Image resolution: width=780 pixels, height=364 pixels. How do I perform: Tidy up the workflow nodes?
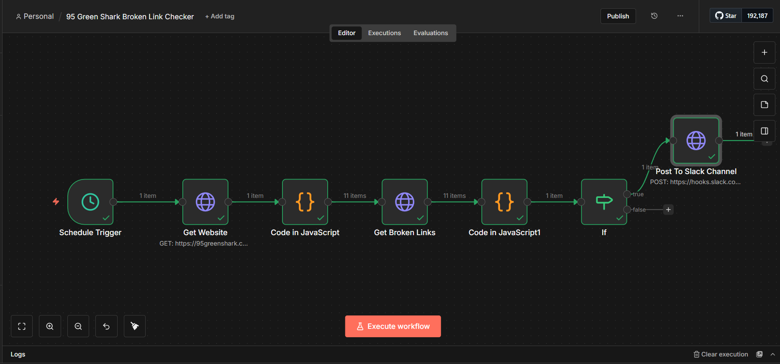pos(135,326)
